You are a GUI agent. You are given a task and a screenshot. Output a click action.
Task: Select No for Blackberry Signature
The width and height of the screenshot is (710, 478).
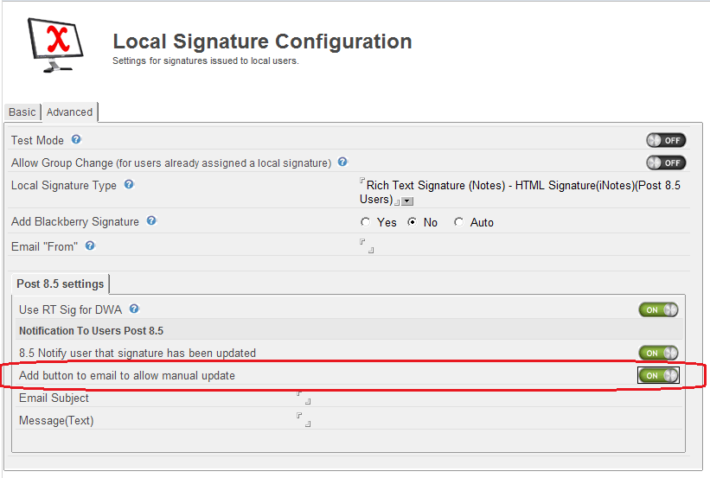(413, 222)
